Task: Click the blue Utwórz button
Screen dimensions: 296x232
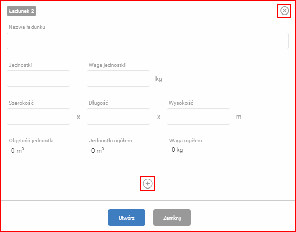Action: pyautogui.click(x=127, y=218)
